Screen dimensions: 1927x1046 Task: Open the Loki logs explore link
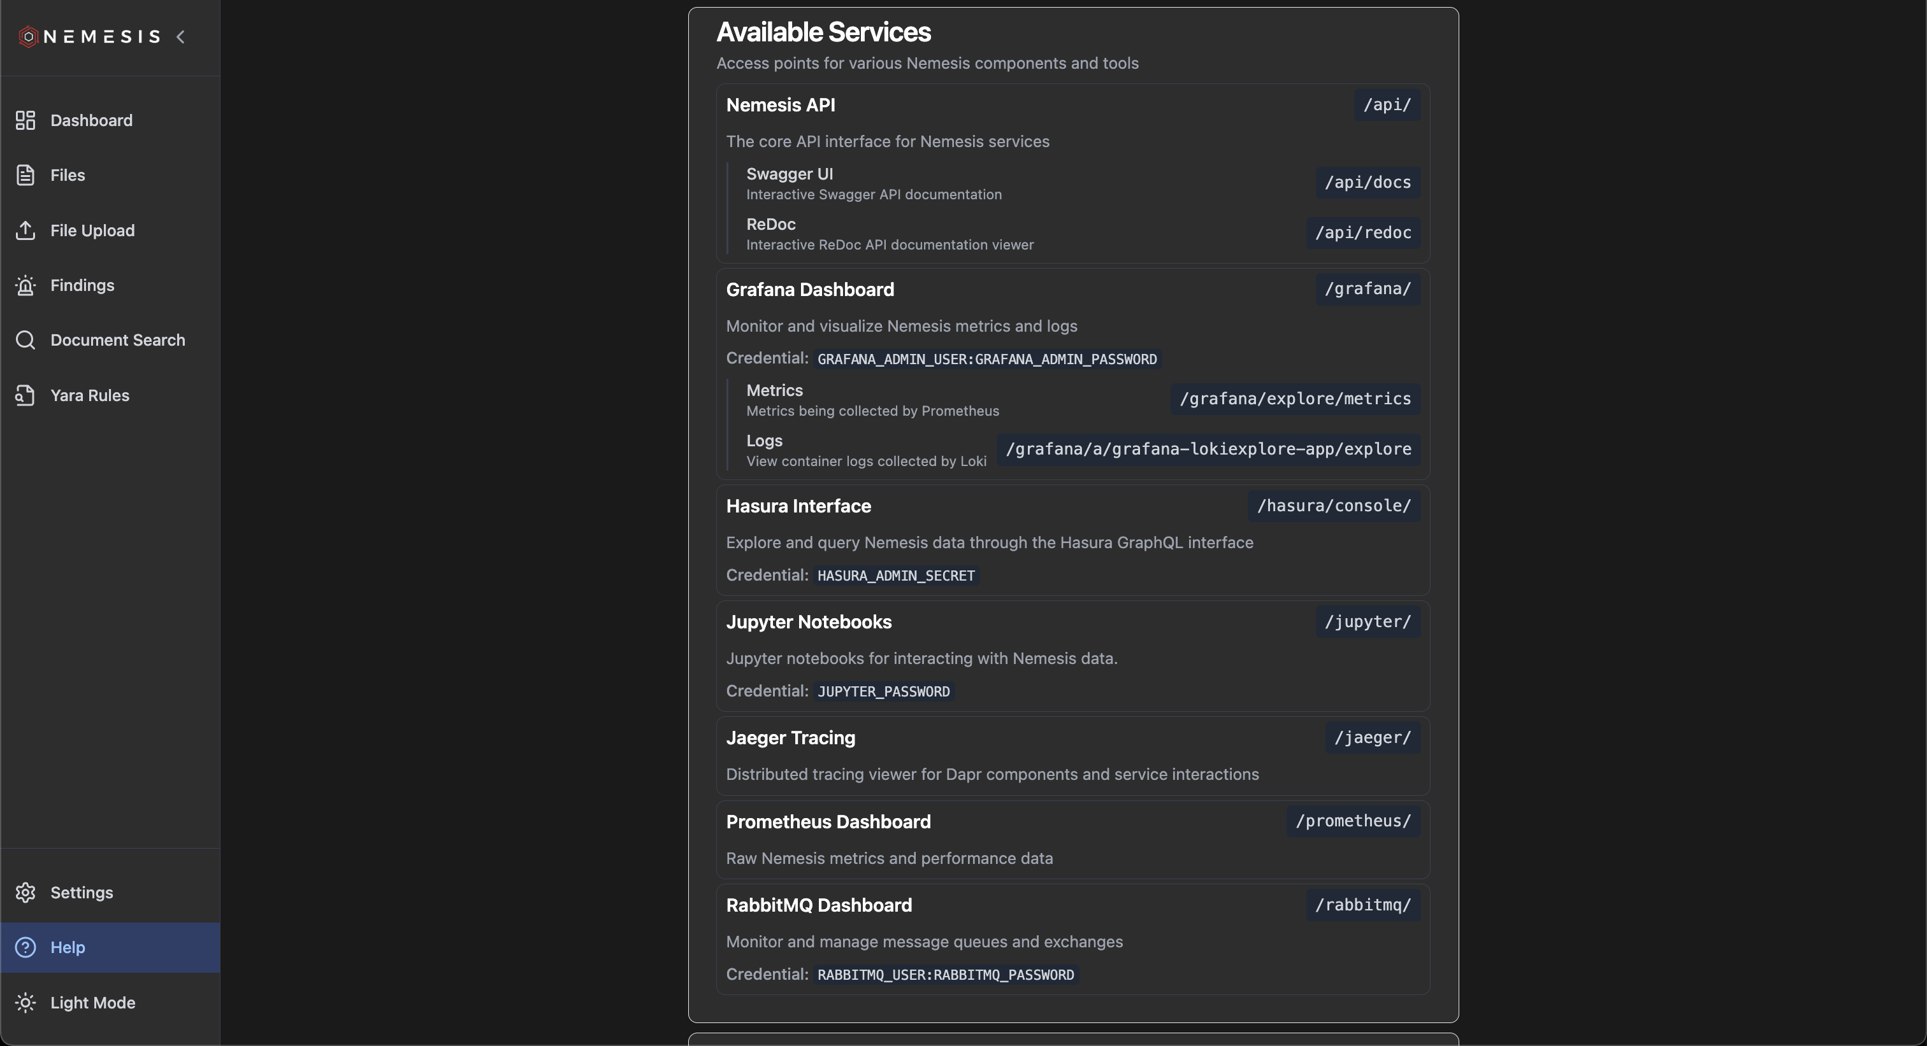point(1208,449)
